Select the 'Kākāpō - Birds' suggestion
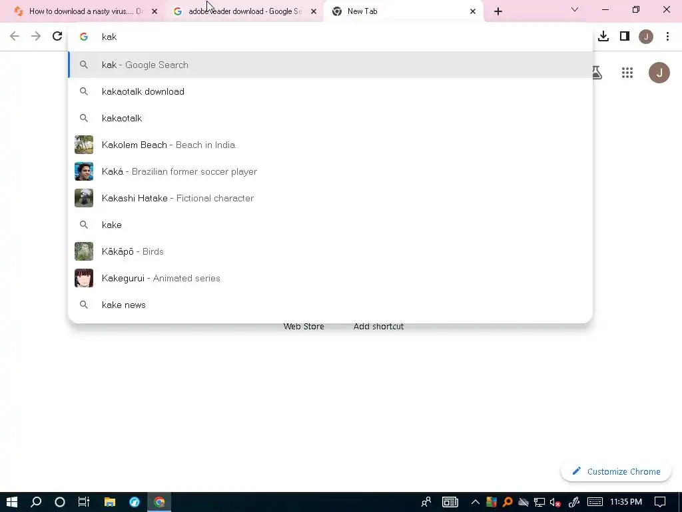 330,251
